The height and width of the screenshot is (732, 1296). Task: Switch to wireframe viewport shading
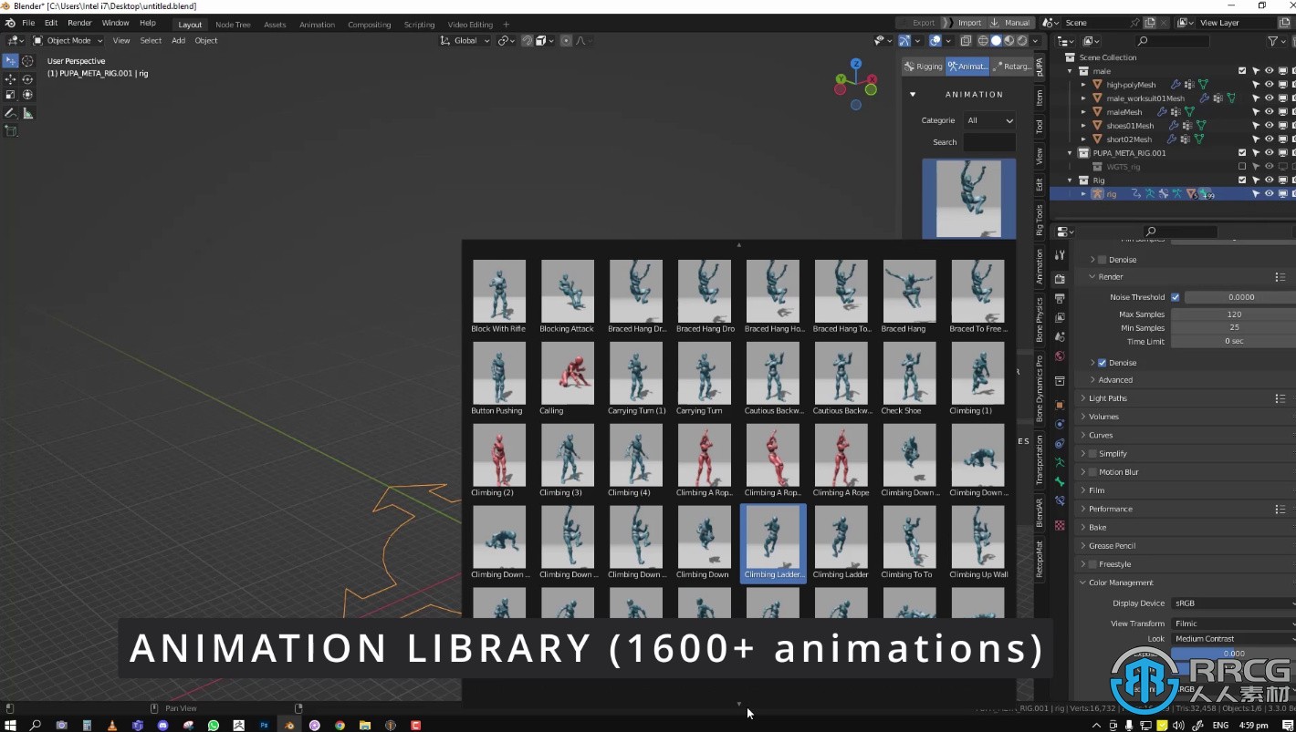983,41
